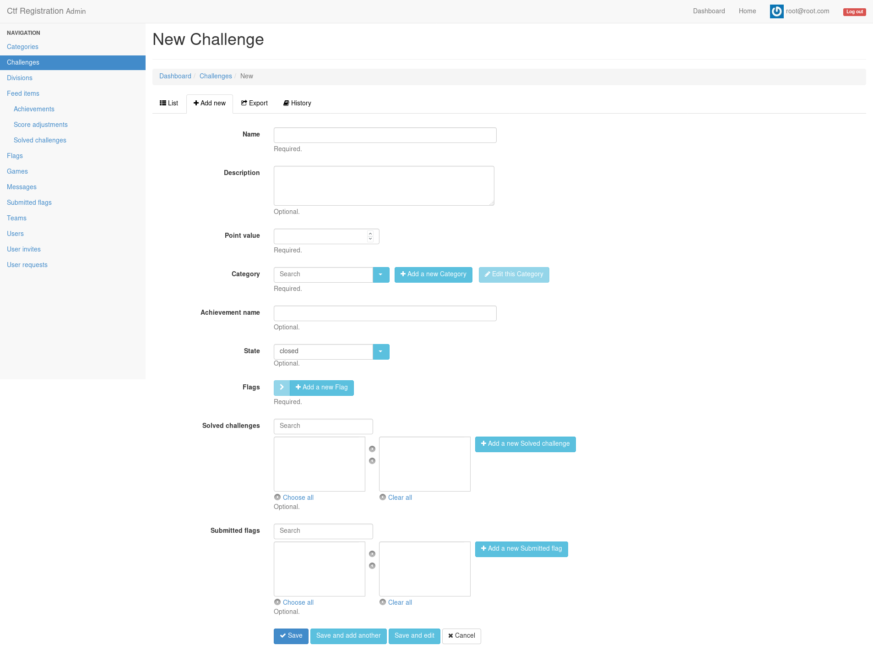Click move-left arrow in Submitted flags
Image resolution: width=873 pixels, height=651 pixels.
point(372,566)
